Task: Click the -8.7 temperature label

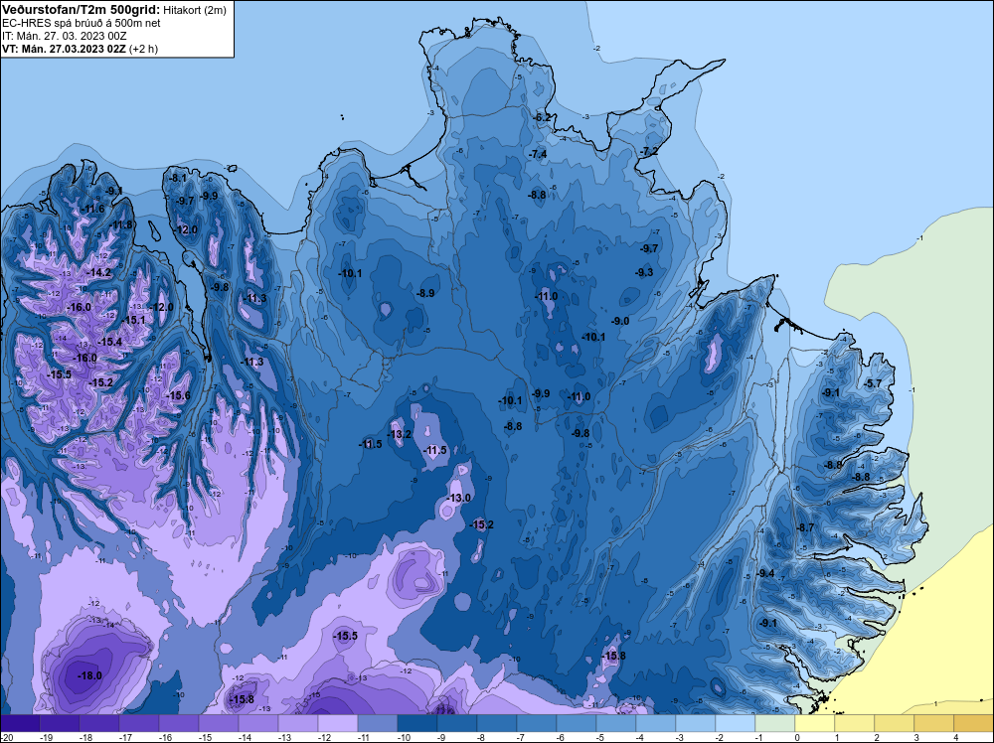Action: [x=805, y=527]
